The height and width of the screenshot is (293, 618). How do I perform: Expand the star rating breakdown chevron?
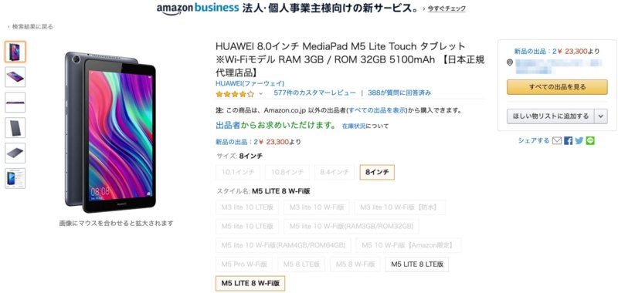(x=260, y=93)
